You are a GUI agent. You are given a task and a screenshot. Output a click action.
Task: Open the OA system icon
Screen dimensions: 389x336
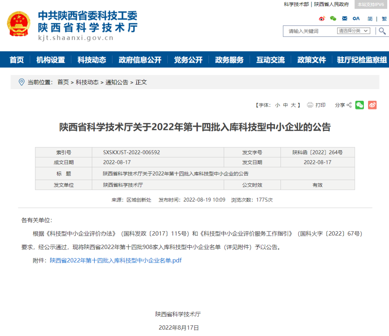pos(356,18)
